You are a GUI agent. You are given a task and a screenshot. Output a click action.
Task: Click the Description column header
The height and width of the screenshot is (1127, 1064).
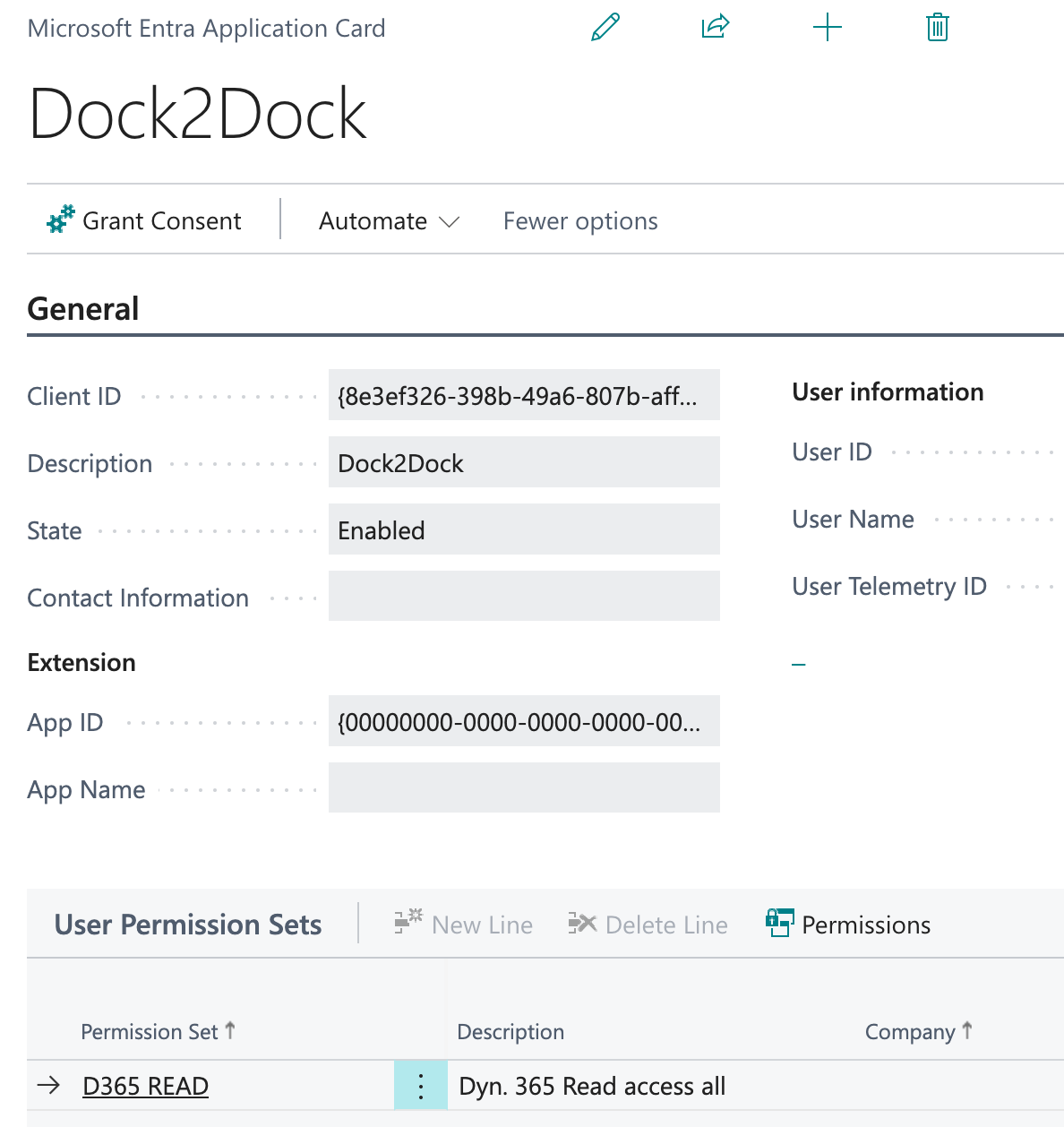click(511, 1032)
